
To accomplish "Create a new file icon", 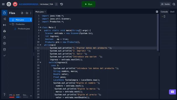I will (x=22, y=13).
